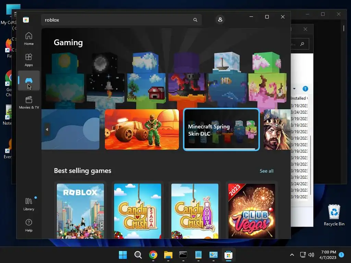Switch to Google Chrome in taskbar

153,255
